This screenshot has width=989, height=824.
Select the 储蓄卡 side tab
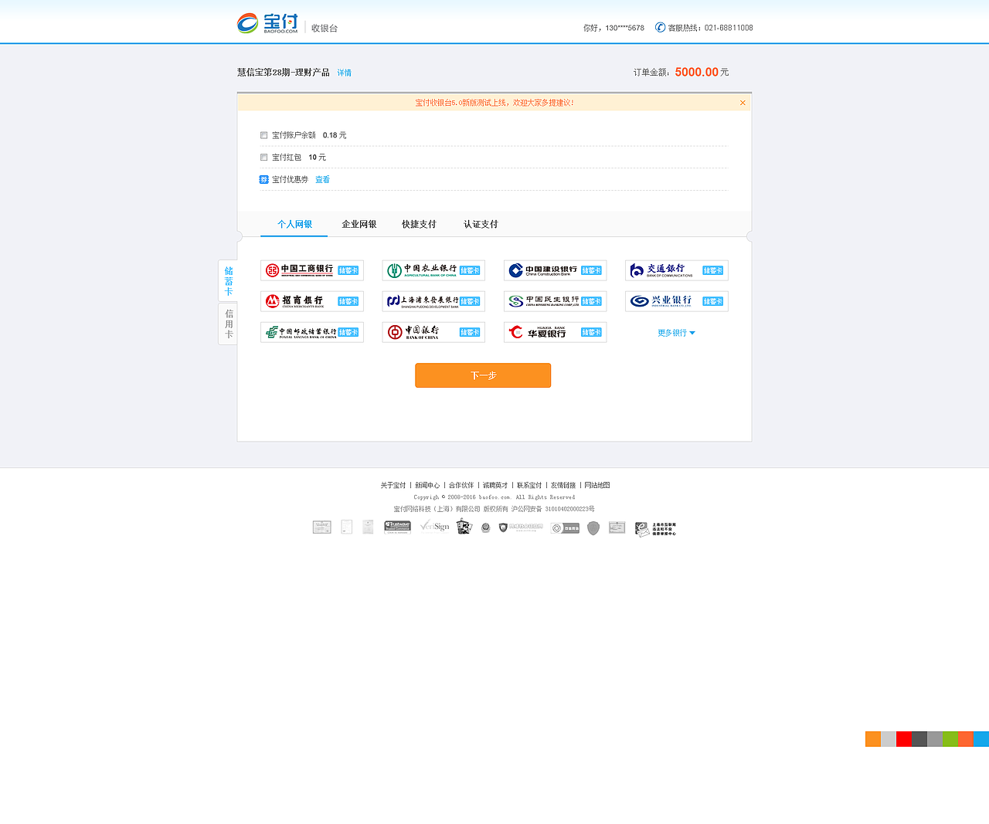[x=228, y=281]
